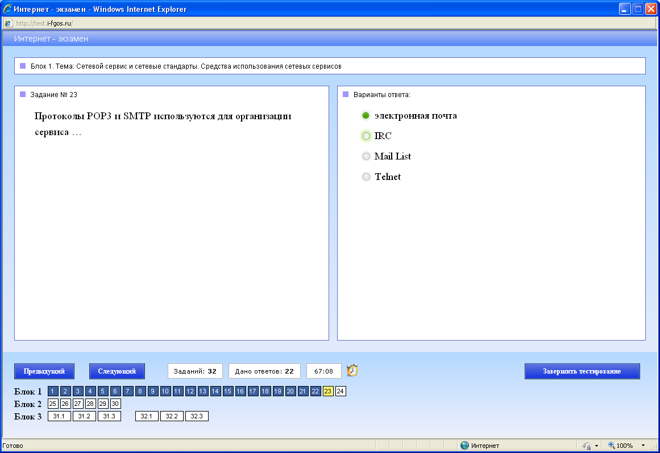Navigate to question 32.2
The width and height of the screenshot is (660, 453).
point(172,416)
